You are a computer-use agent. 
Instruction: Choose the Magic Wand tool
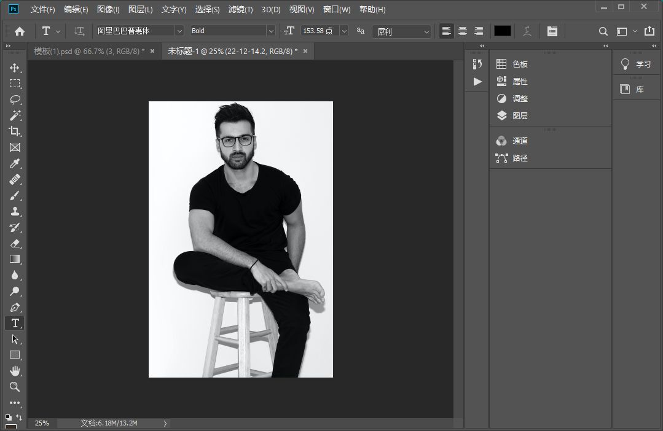pos(15,115)
